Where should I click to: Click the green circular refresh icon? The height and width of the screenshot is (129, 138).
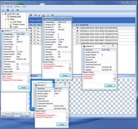click(52, 15)
